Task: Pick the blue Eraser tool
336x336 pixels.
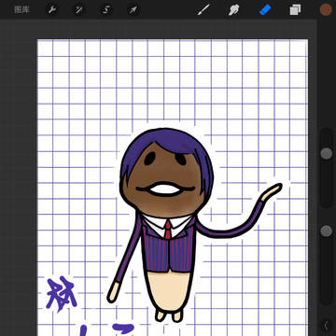Action: point(265,9)
